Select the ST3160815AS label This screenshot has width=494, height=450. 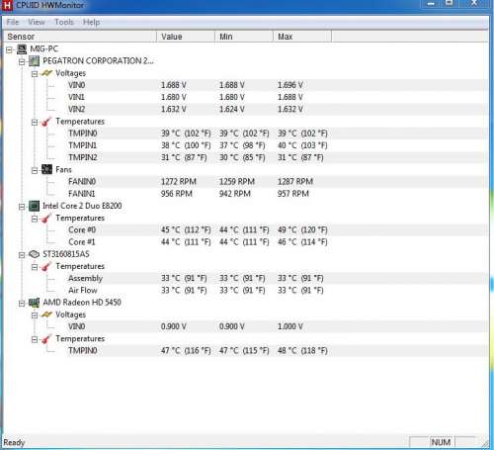coord(66,254)
